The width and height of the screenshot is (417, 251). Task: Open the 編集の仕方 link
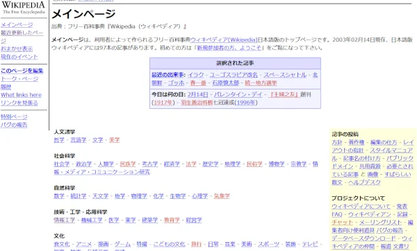click(384, 142)
